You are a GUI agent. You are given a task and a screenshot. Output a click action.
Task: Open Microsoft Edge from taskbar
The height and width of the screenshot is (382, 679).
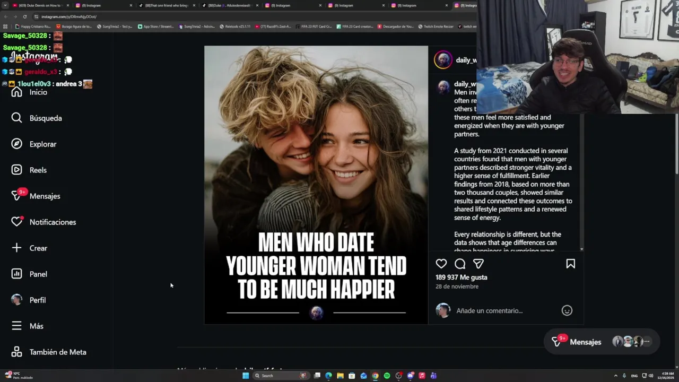pyautogui.click(x=328, y=376)
